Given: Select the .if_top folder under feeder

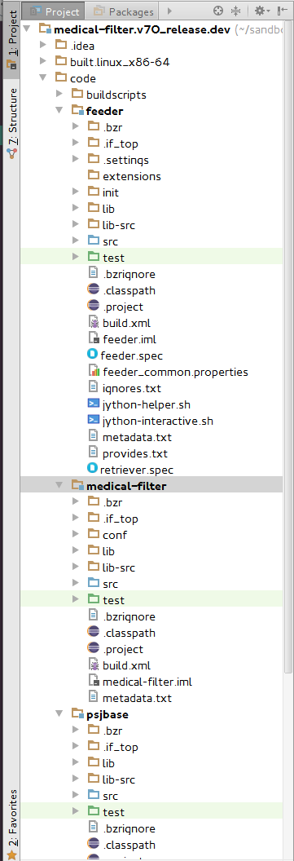Looking at the screenshot, I should click(x=120, y=143).
